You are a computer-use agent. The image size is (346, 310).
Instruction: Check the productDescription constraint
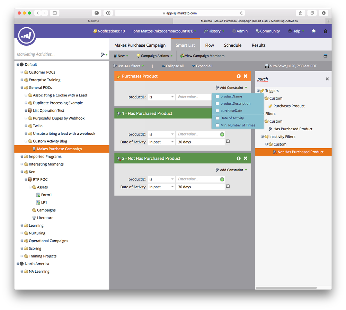click(x=218, y=103)
